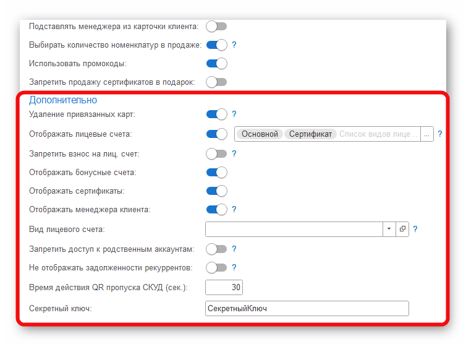Enable 'Запретить доступ к родственным аккаунтам' switch
Viewport: 466px width, 344px height.
coord(217,249)
